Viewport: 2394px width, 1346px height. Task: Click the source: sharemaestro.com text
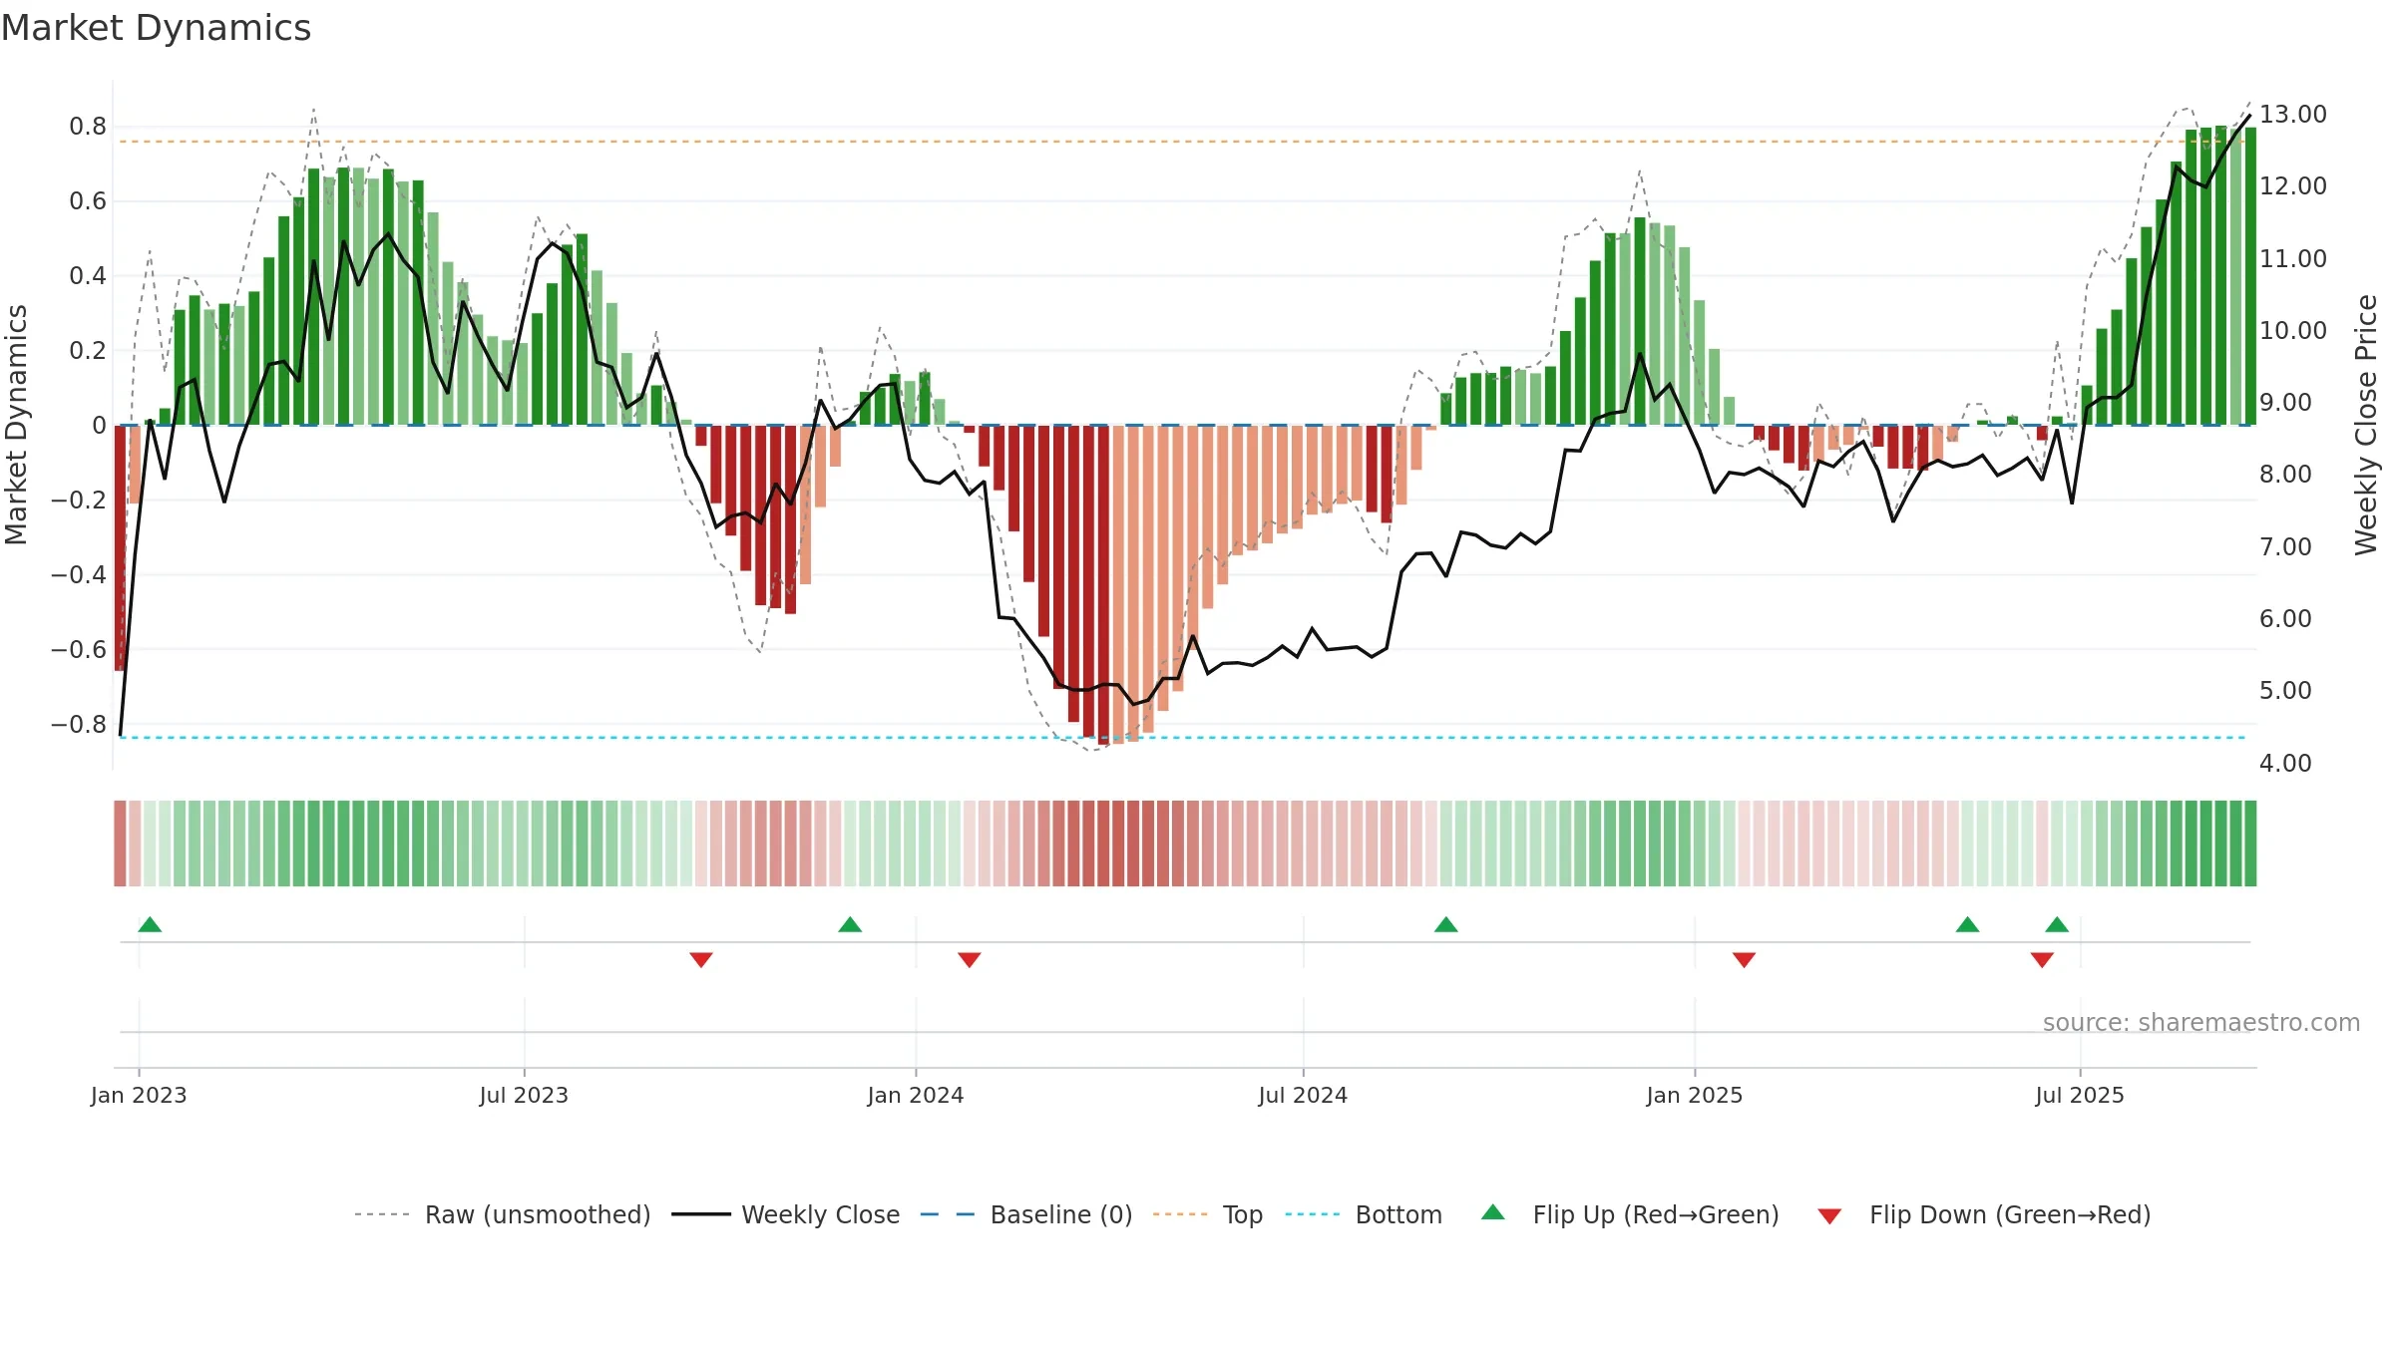coord(2201,1022)
